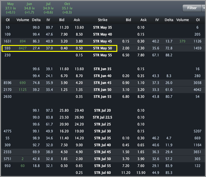
Task: Click the calls OI column header
Action: click(8, 20)
